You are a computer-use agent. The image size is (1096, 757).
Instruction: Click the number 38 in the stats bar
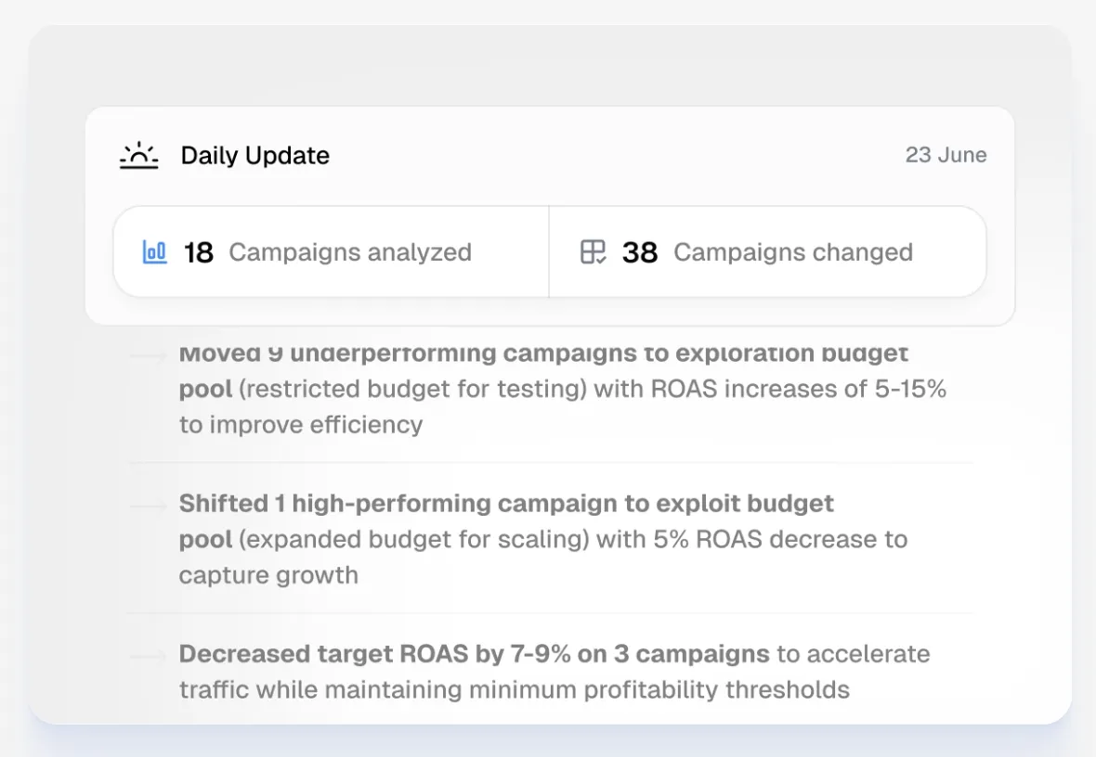coord(640,252)
